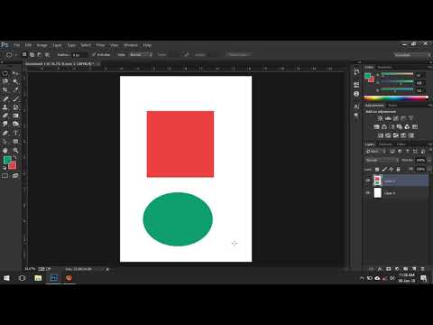Hide Layer 0 with its eye icon
The height and width of the screenshot is (325, 433).
(x=368, y=193)
